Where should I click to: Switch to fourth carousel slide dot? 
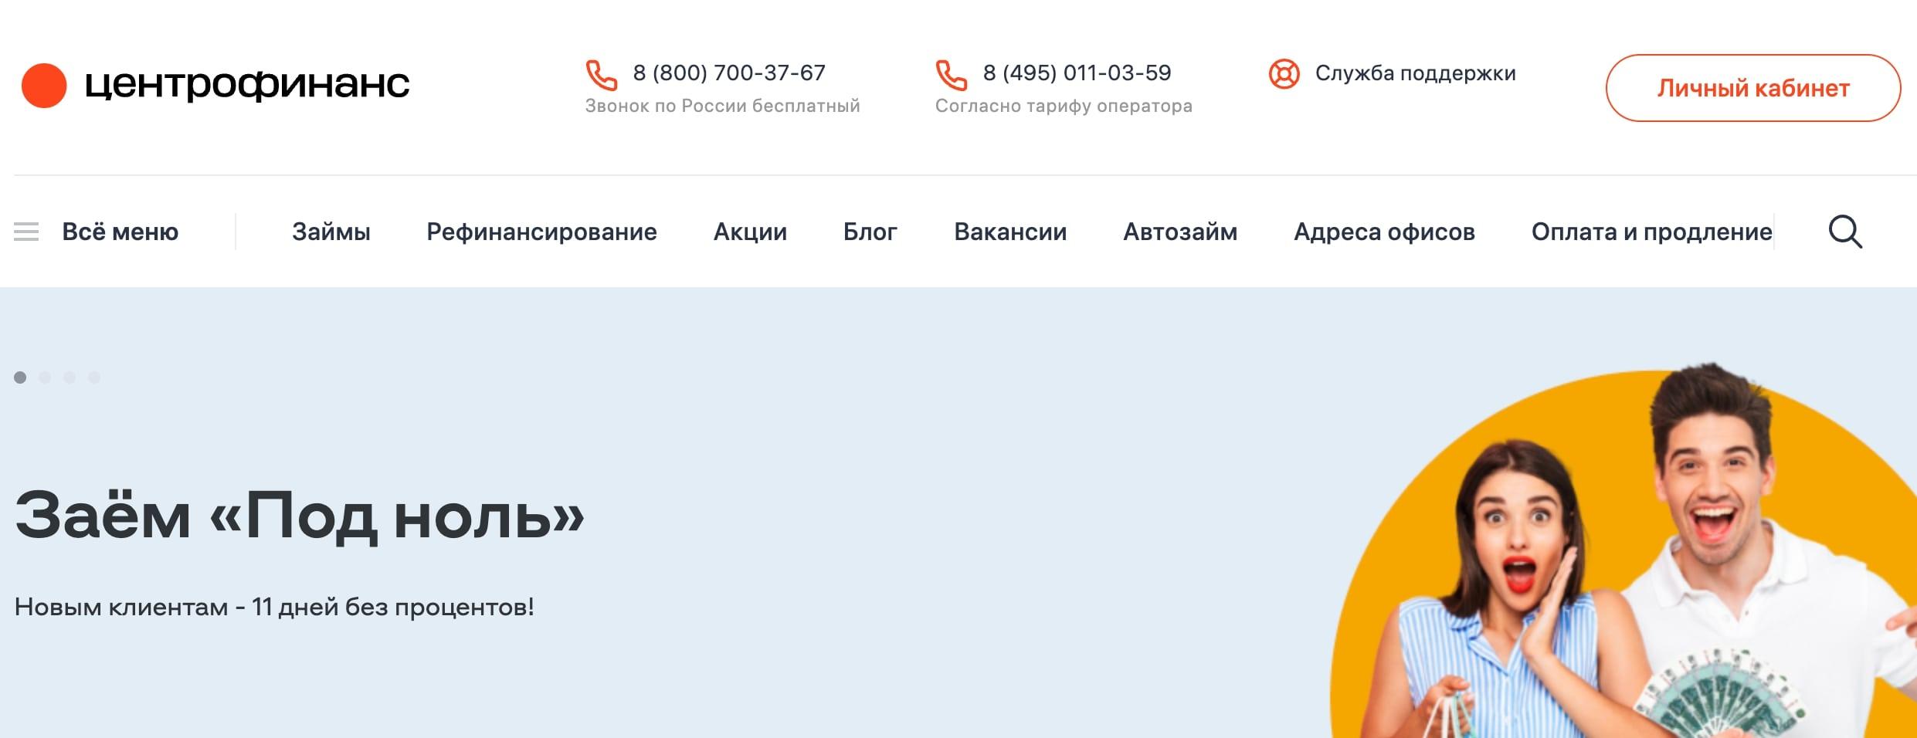[x=94, y=377]
